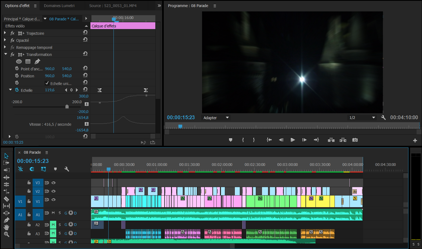Create 4-point rectangle mask in Transformation
The width and height of the screenshot is (422, 249).
tap(28, 61)
